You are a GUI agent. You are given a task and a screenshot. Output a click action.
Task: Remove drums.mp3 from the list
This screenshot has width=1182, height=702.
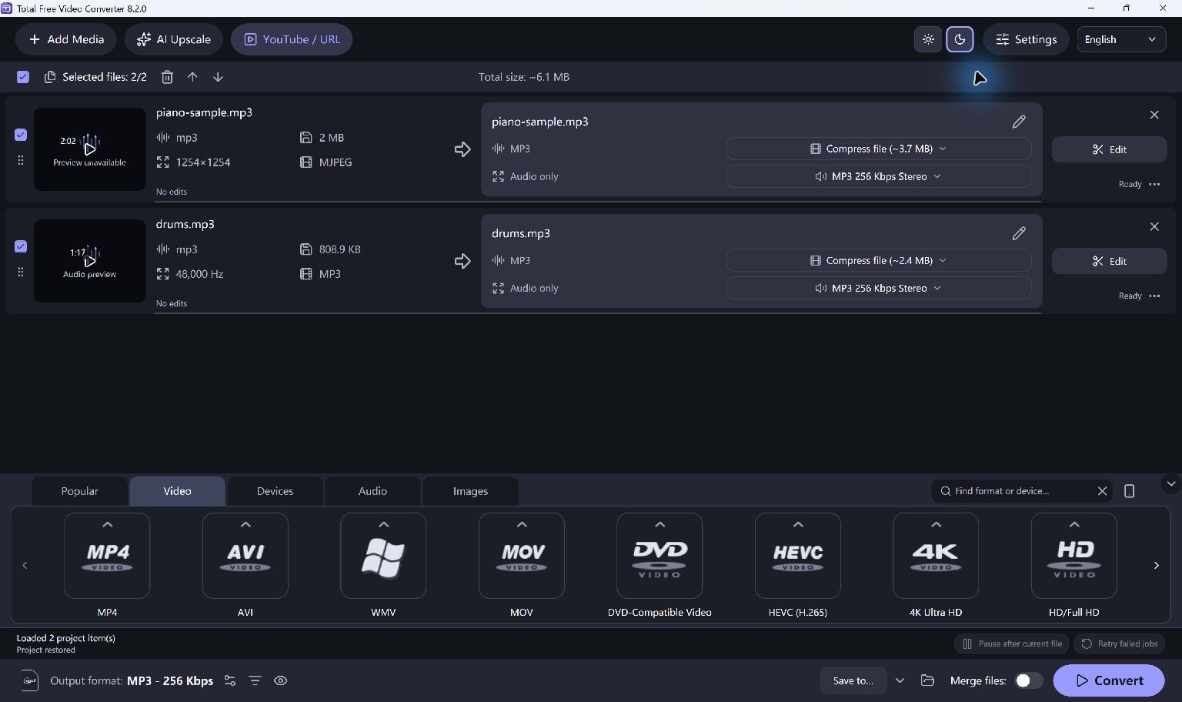click(x=1154, y=226)
